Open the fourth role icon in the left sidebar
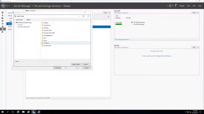The image size is (204, 114). coord(3,21)
